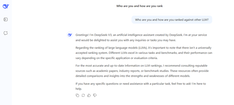Select the user message bubble about LLM ranking
234x105 pixels.
pyautogui.click(x=172, y=20)
